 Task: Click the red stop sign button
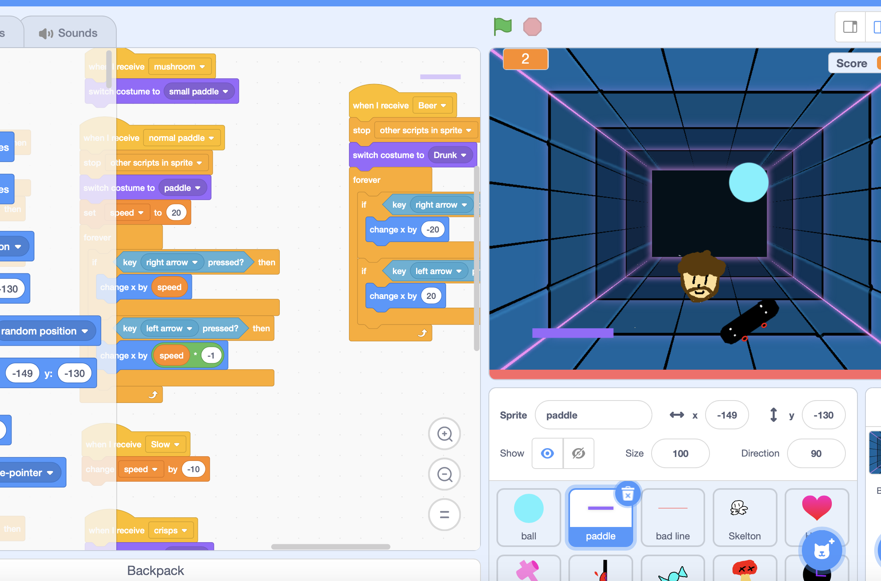pos(532,27)
